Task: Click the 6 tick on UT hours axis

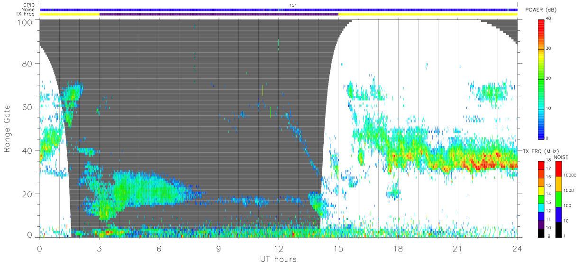Action: [x=159, y=248]
